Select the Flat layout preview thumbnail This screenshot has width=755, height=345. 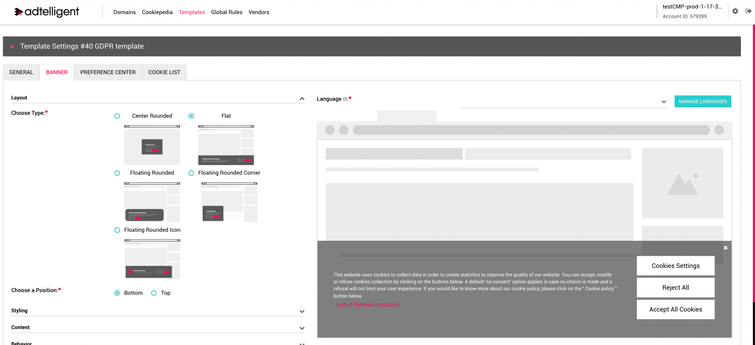(x=226, y=145)
